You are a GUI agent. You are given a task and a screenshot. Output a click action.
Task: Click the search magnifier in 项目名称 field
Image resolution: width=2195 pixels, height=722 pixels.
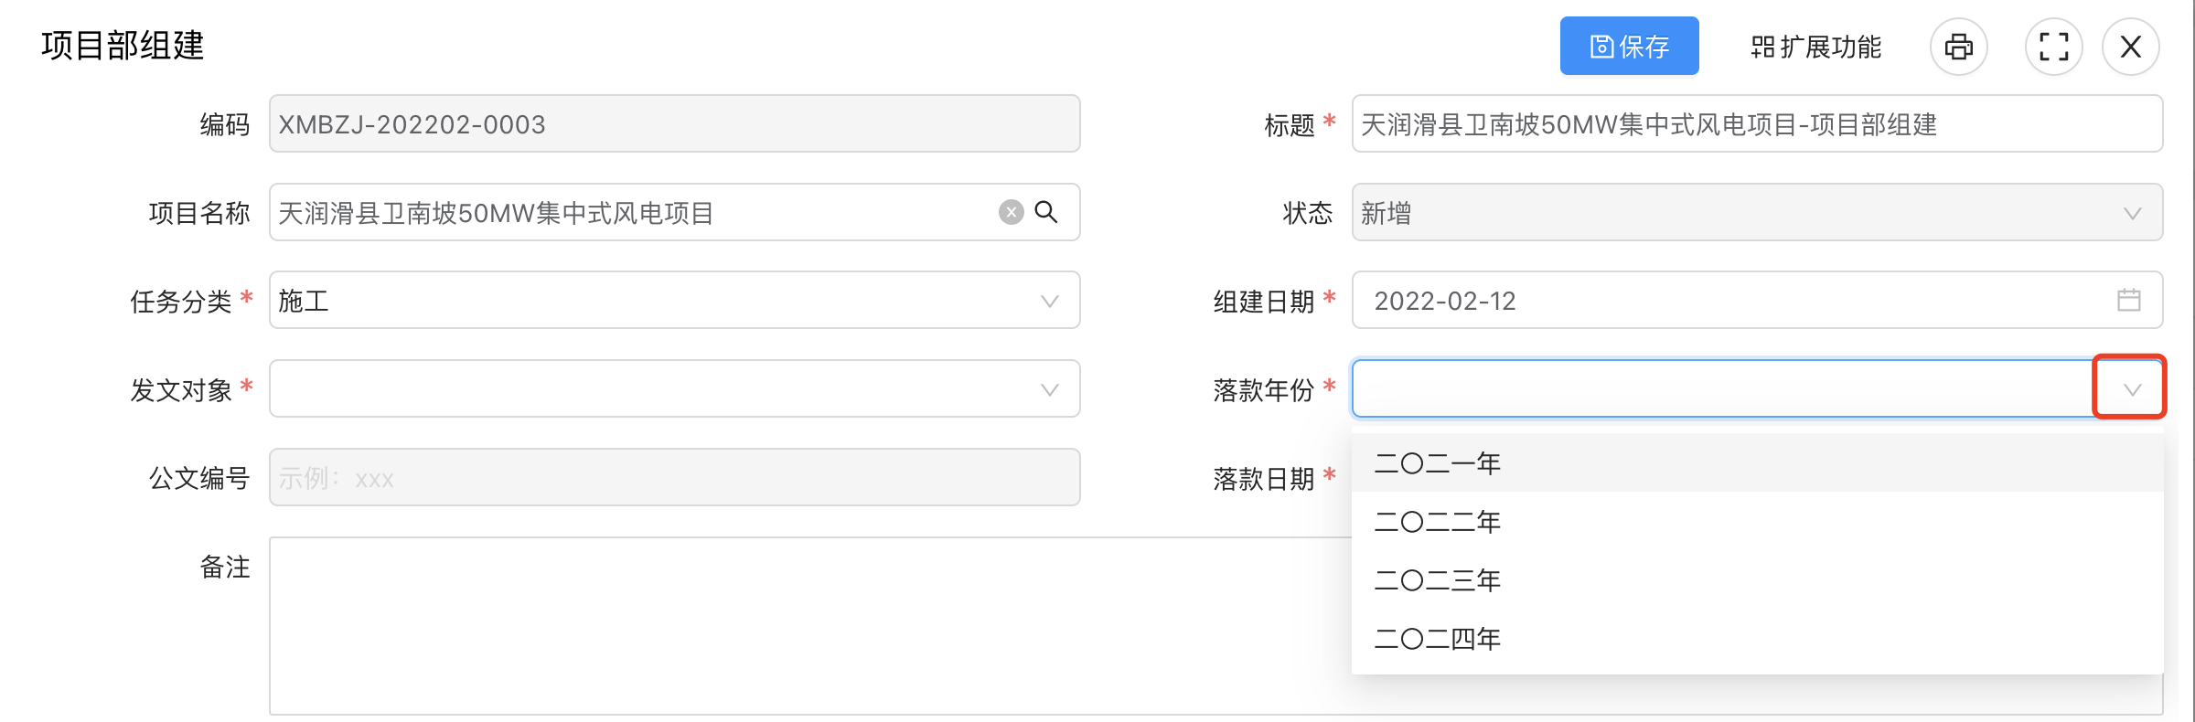[x=1046, y=212]
